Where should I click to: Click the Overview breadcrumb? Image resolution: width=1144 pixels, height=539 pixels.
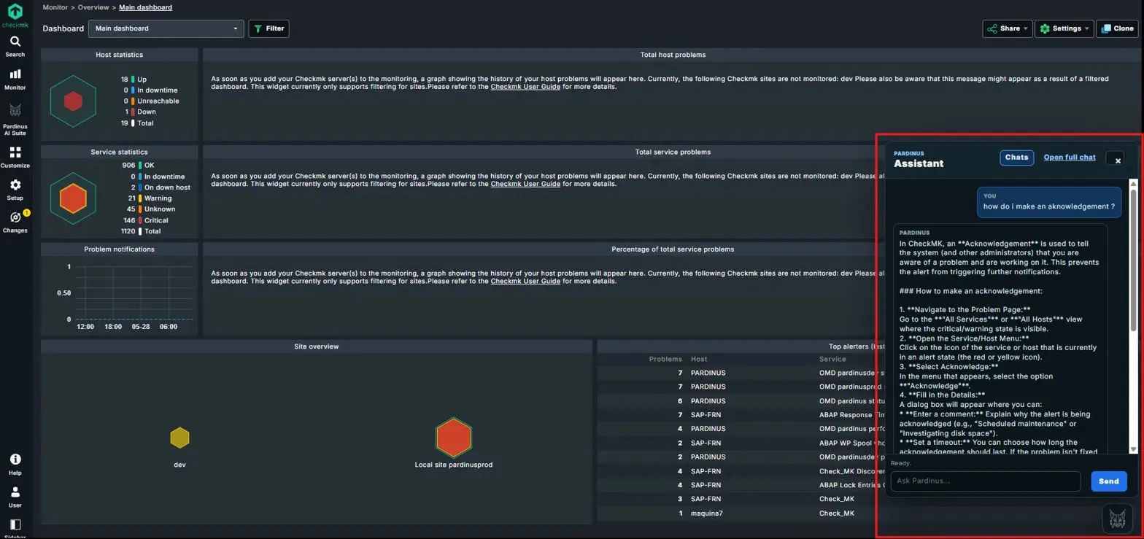coord(93,7)
